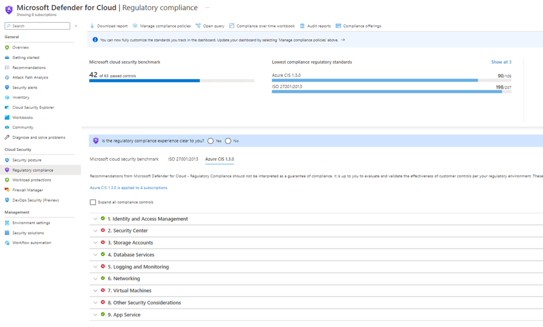This screenshot has width=543, height=327.
Task: Click the Security alerts shield icon
Action: (x=7, y=88)
